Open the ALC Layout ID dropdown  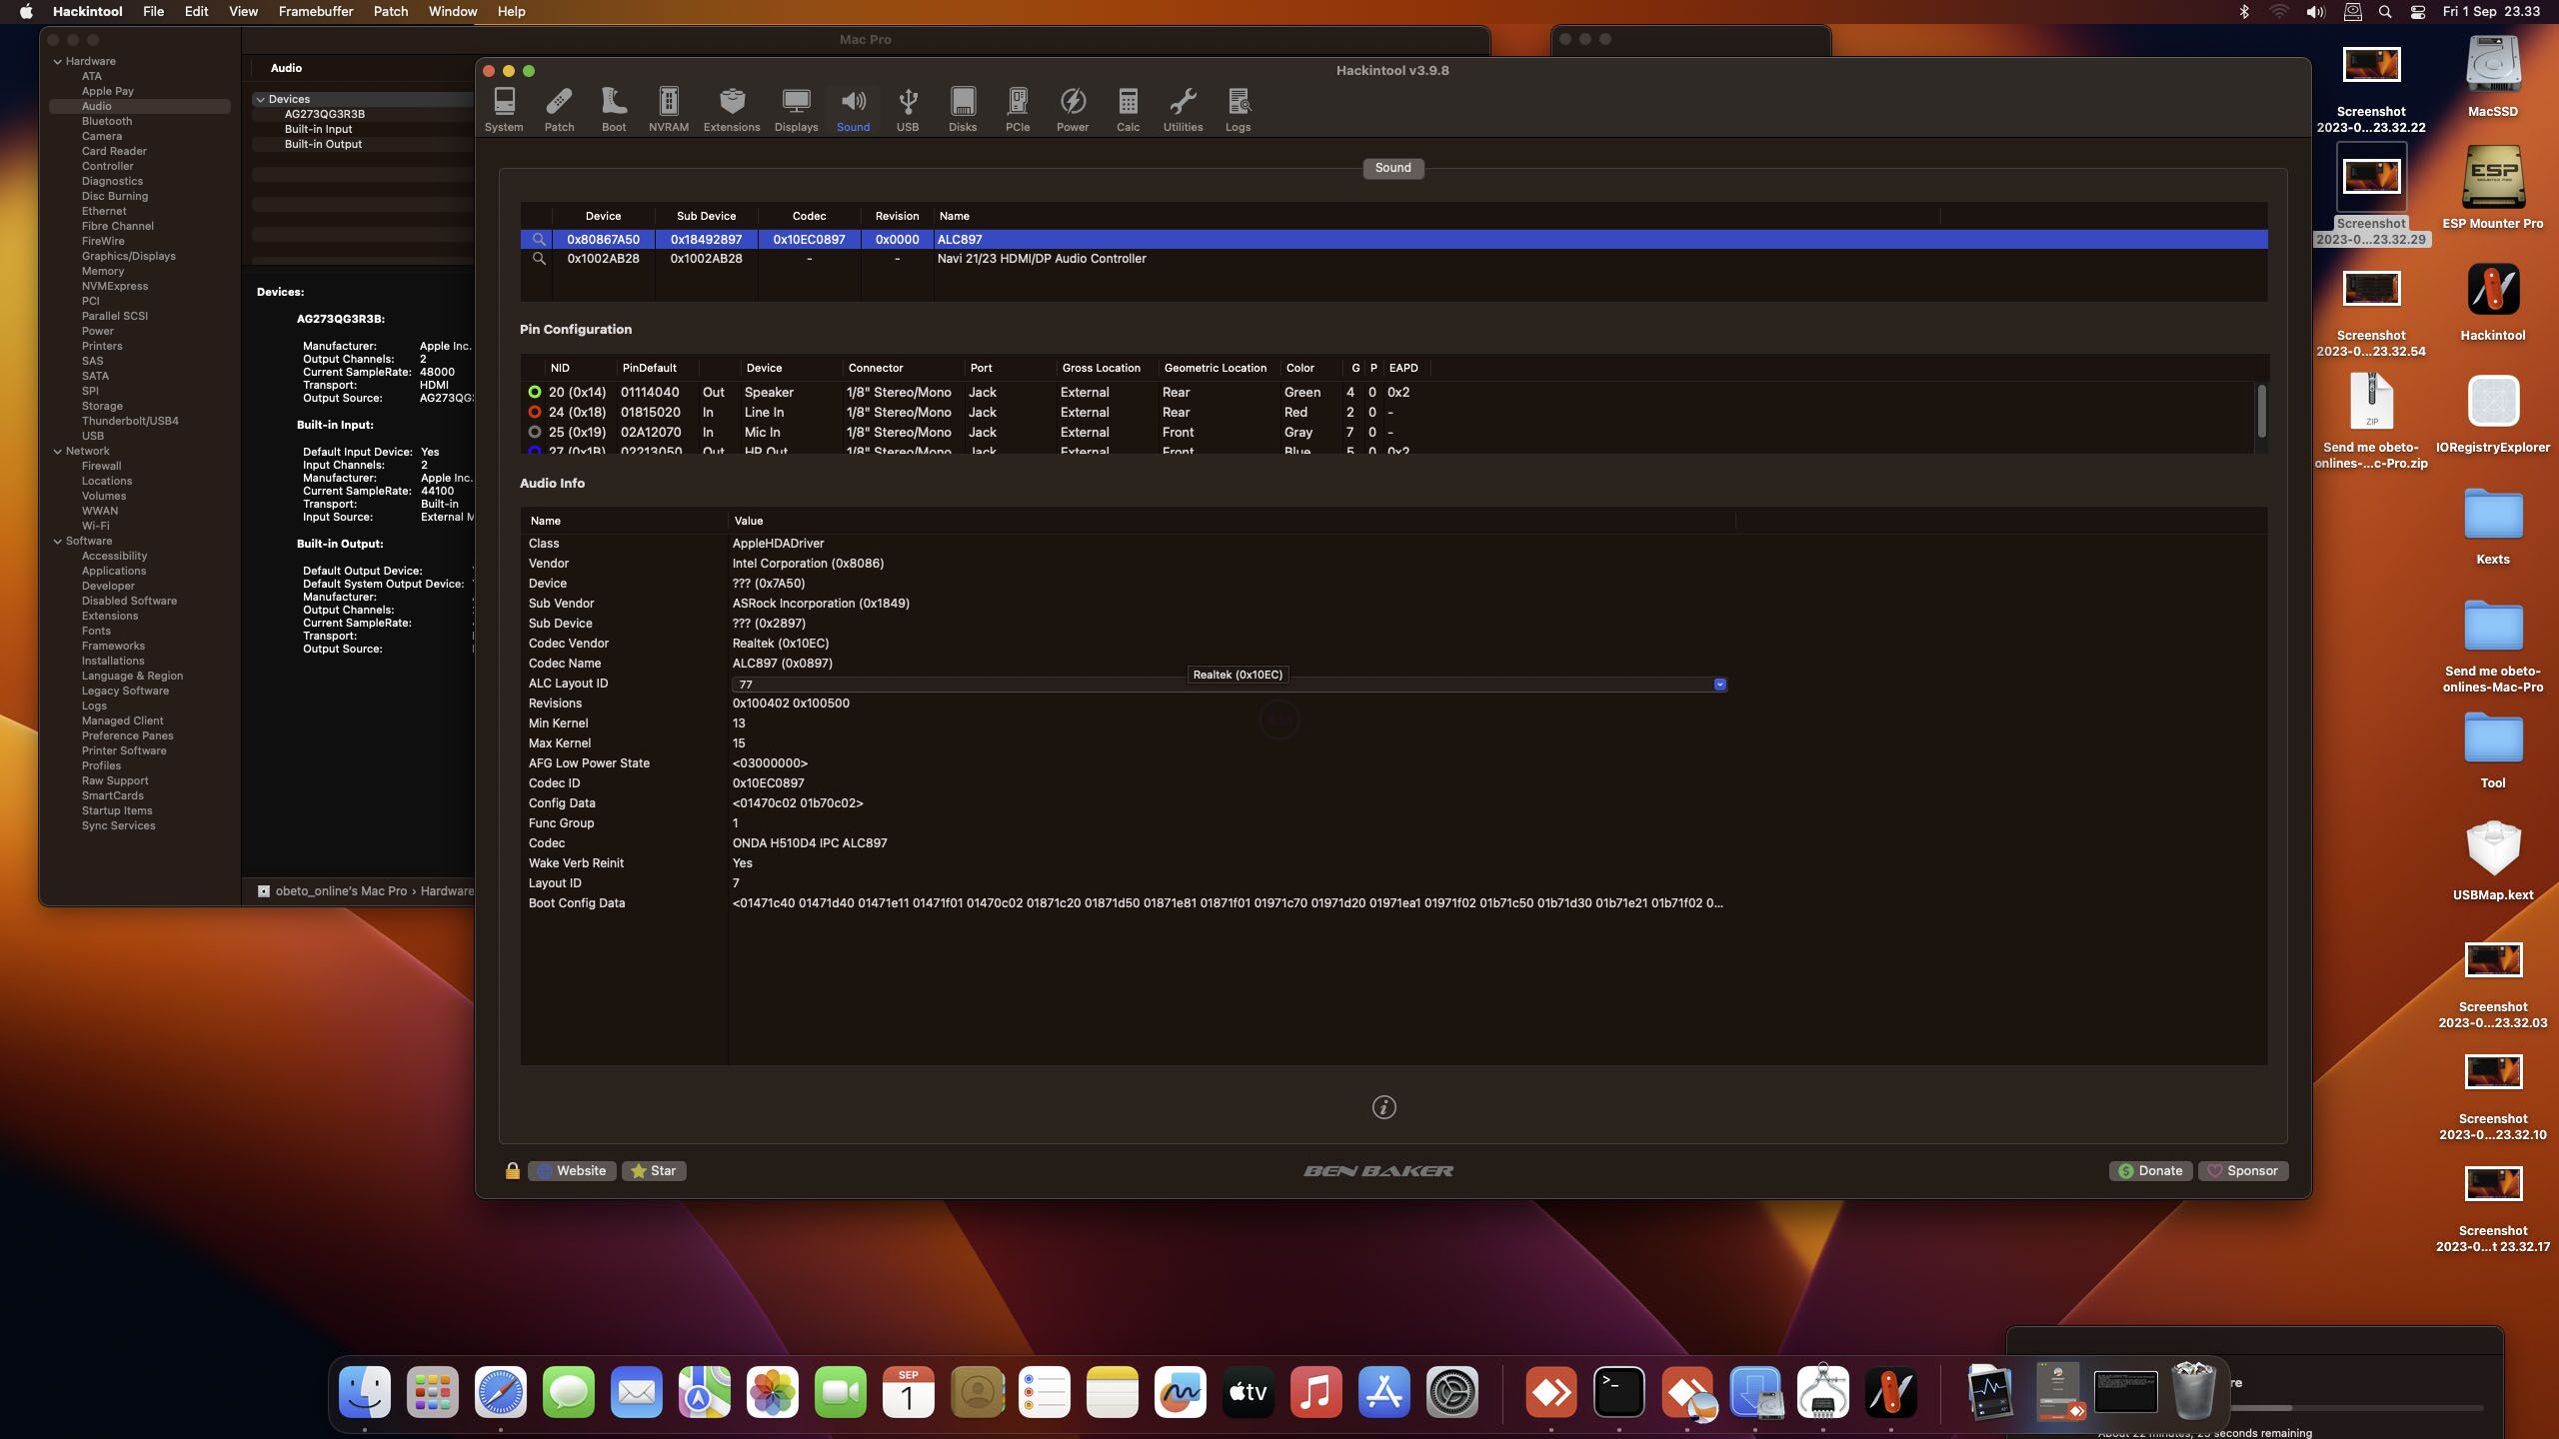1719,685
